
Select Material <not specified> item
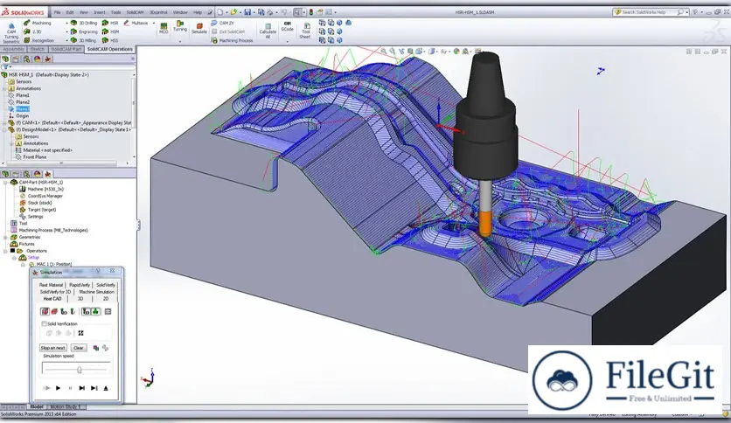tap(47, 150)
